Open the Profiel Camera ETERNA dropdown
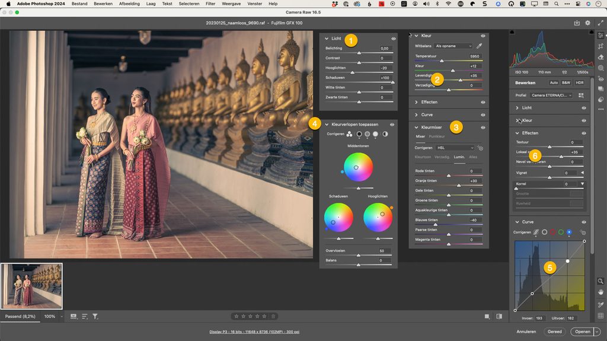 (551, 95)
